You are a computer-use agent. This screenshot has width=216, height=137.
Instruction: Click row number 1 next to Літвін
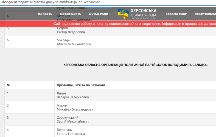click(8, 93)
